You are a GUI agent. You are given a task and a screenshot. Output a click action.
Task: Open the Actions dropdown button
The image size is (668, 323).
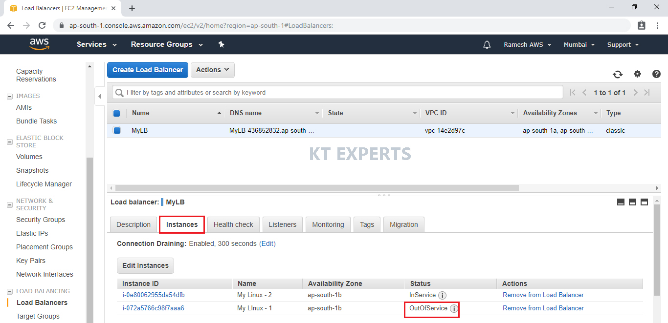(213, 70)
